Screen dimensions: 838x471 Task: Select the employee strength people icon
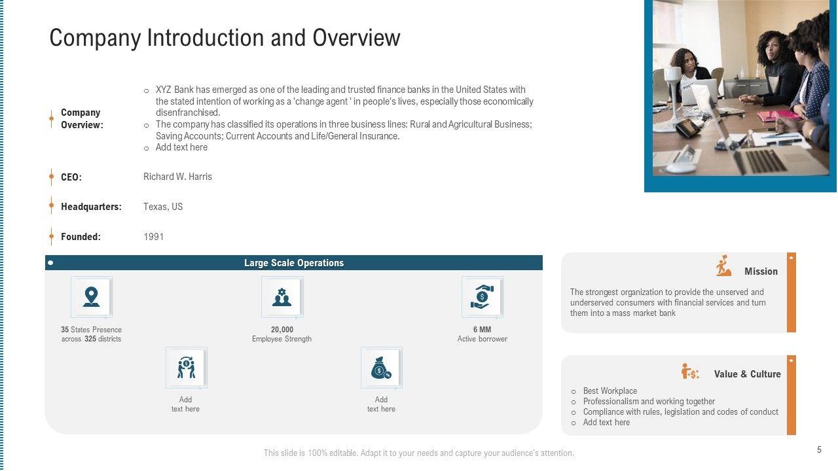(x=282, y=297)
